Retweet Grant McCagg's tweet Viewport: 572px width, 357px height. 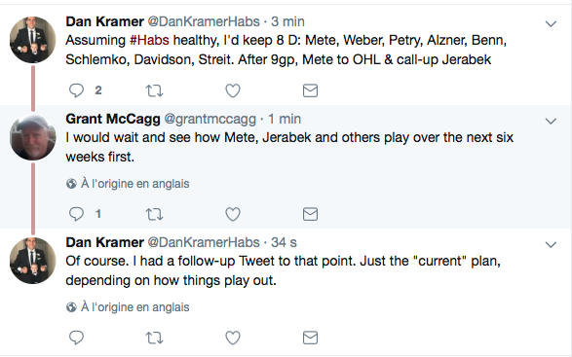tap(154, 214)
